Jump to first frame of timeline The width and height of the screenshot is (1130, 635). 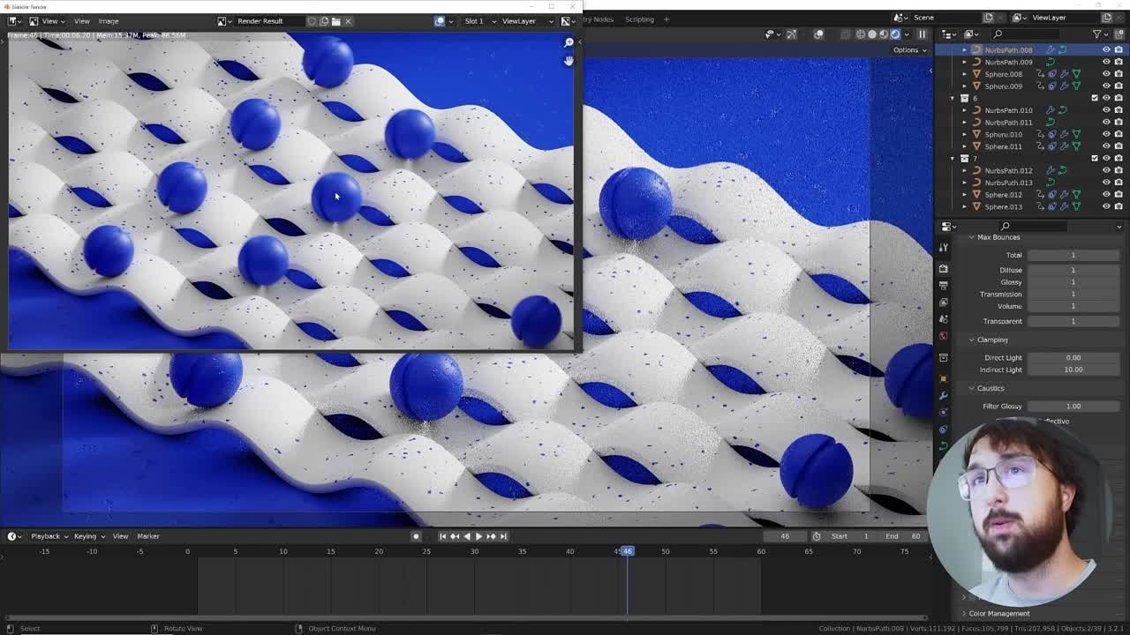click(442, 536)
